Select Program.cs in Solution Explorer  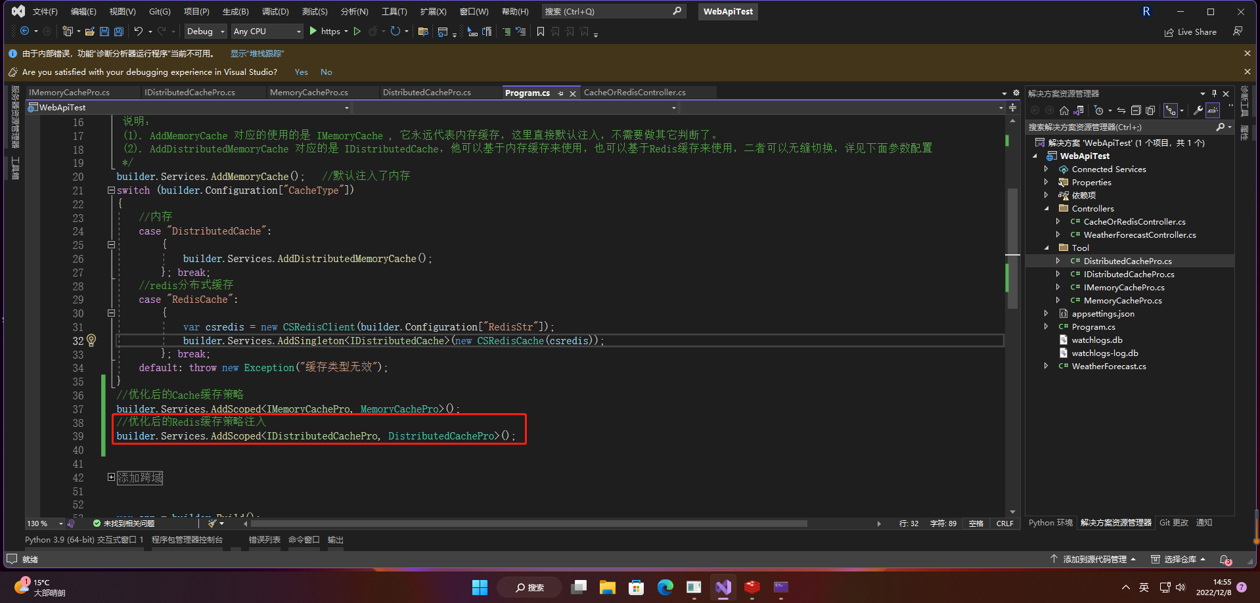(1093, 326)
